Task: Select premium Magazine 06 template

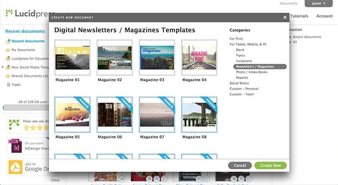Action: (x=115, y=115)
